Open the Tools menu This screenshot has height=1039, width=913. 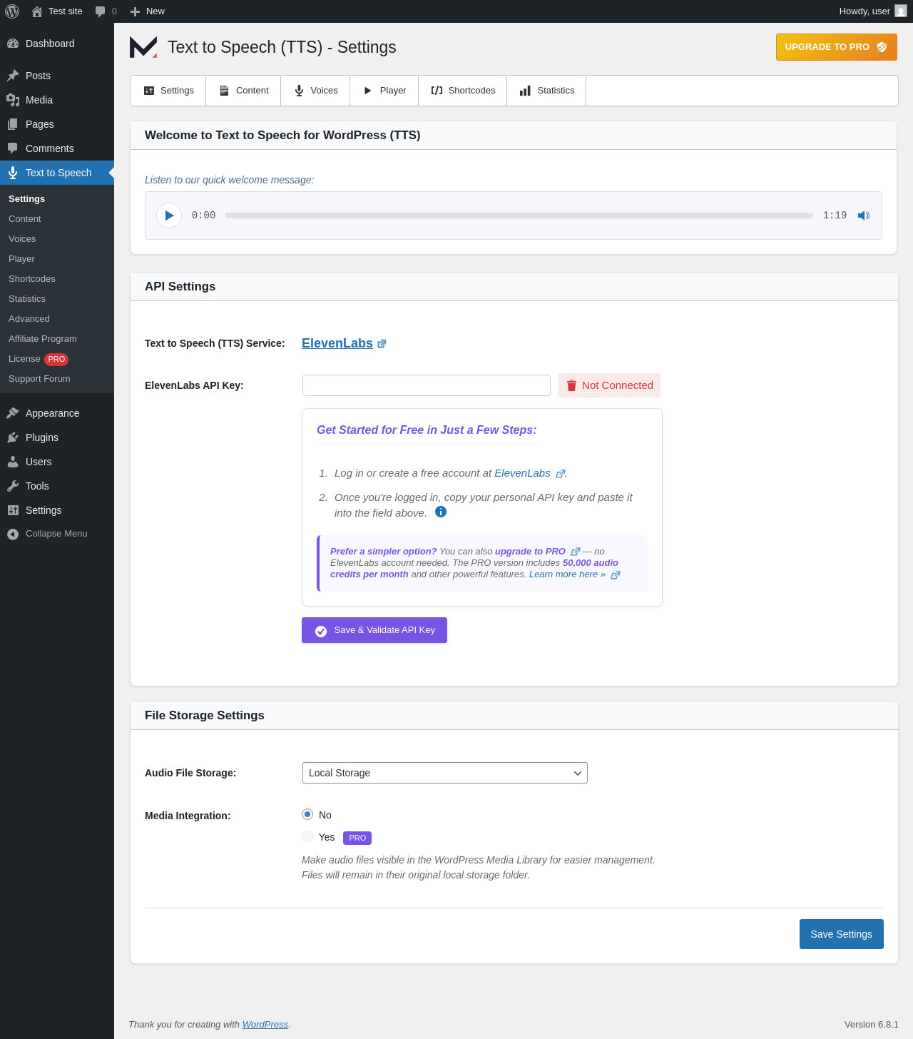[57, 486]
